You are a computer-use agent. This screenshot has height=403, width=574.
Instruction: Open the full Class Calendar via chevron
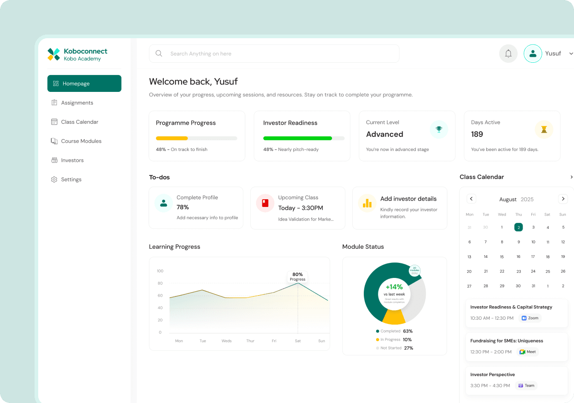pyautogui.click(x=571, y=177)
